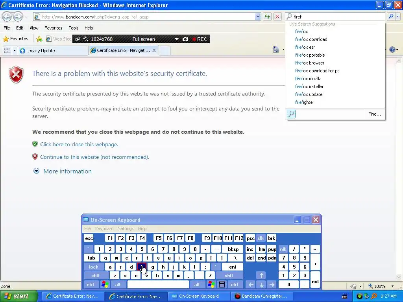This screenshot has width=403, height=302.
Task: Open the search provider dropdown arrow
Action: pyautogui.click(x=397, y=17)
